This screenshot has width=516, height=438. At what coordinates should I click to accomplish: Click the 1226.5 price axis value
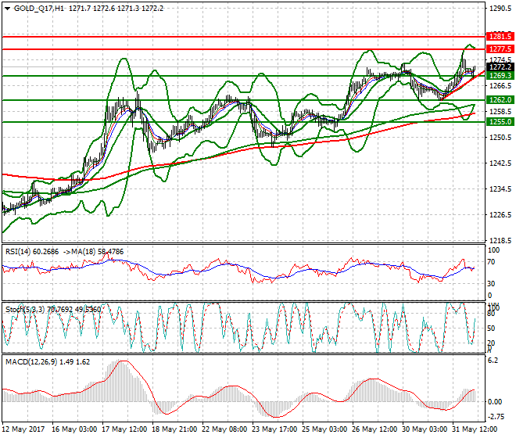(x=500, y=215)
